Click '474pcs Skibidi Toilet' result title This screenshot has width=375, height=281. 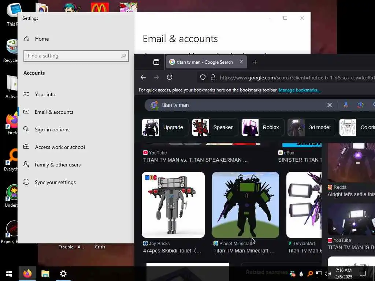172,251
